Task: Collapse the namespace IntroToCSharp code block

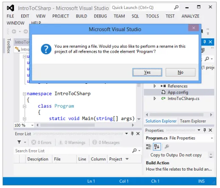Action: tap(25, 94)
